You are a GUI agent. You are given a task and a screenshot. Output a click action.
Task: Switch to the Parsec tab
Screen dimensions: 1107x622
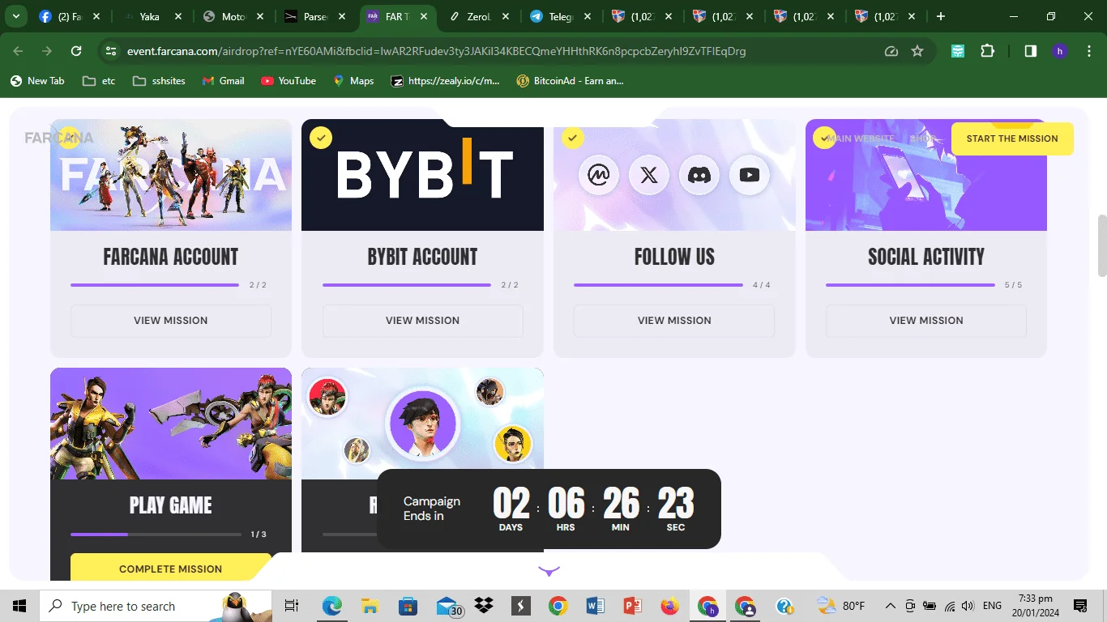[316, 16]
